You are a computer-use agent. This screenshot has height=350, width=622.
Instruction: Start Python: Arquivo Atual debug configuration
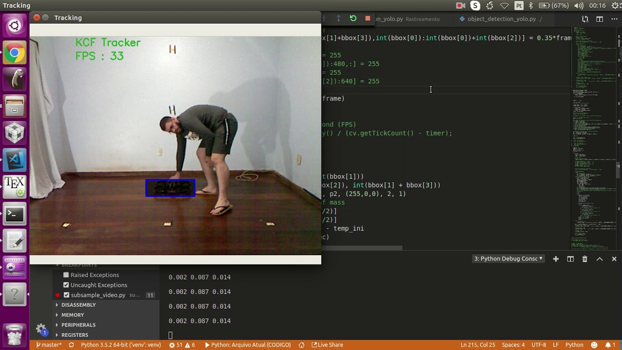pyautogui.click(x=248, y=345)
